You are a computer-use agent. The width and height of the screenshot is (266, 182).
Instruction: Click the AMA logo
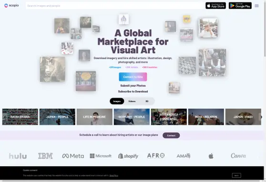184,156
